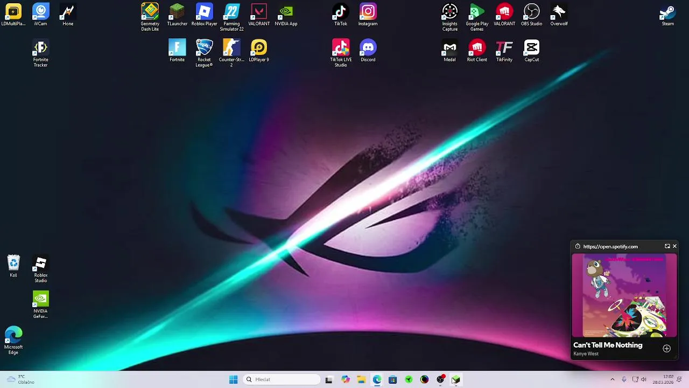The image size is (689, 388).
Task: Open NVIDIA GeForce desktop shortcut
Action: click(40, 305)
